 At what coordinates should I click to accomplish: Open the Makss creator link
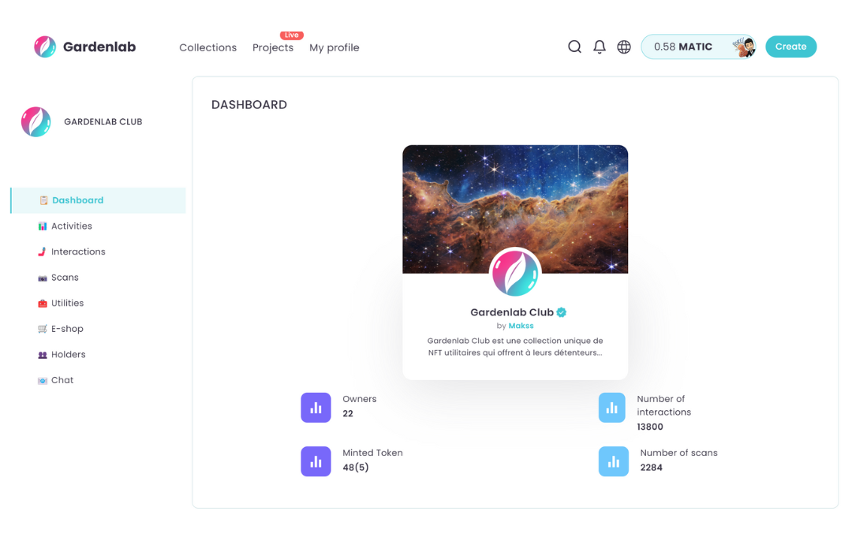[x=521, y=326]
